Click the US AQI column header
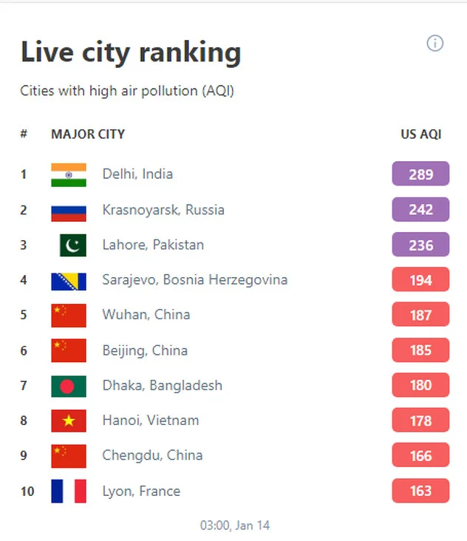Viewport: 467px width, 541px height. [x=421, y=134]
